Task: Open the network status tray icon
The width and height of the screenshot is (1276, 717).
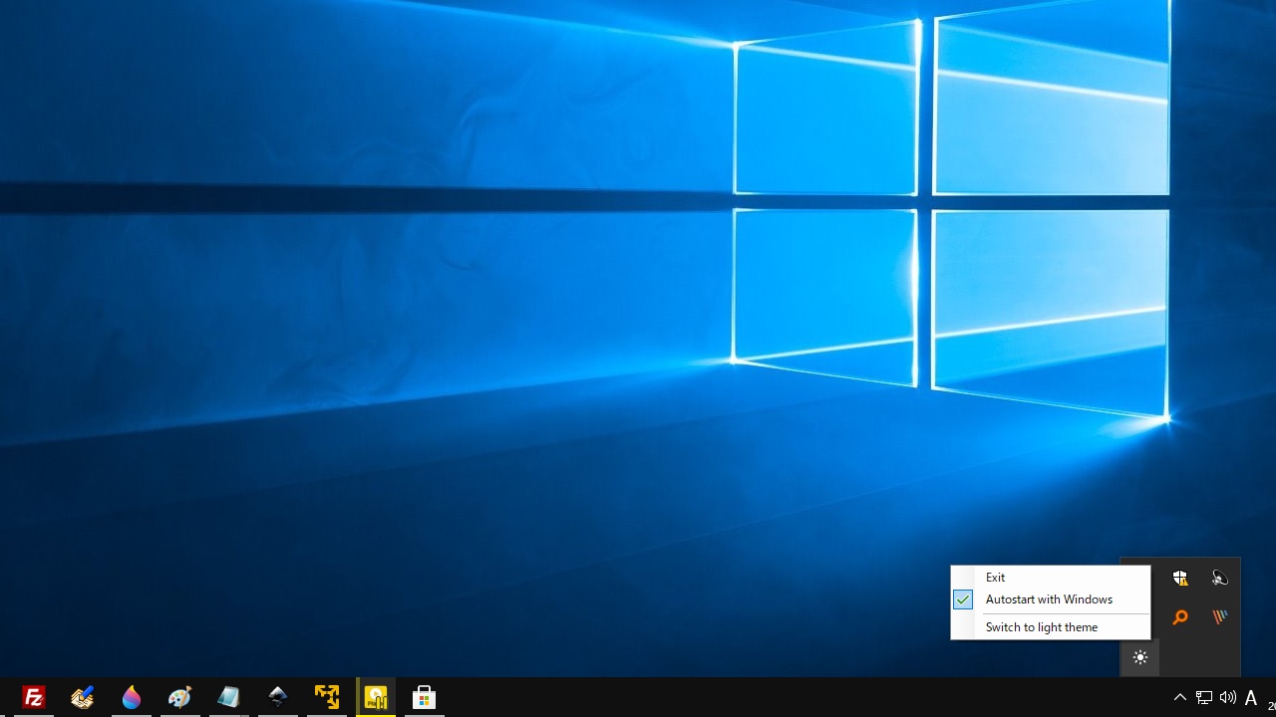Action: click(x=1204, y=697)
